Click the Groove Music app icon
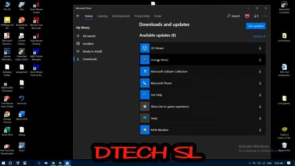The height and width of the screenshot is (166, 295). pyautogui.click(x=145, y=59)
